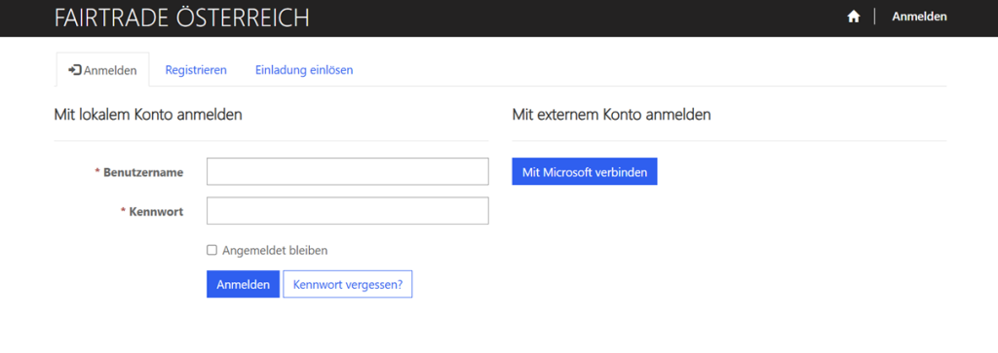Click the Kennwort field label
Screen dimensions: 998x353
[157, 211]
